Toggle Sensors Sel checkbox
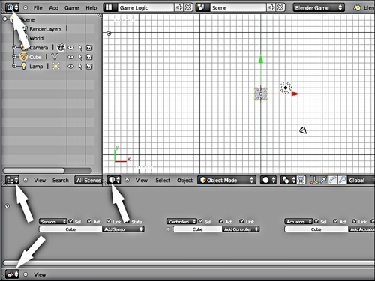The image size is (375, 281). pyautogui.click(x=71, y=221)
